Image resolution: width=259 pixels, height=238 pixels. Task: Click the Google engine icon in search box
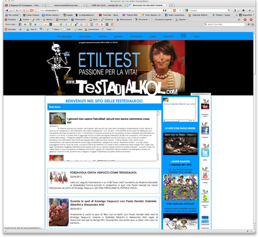click(x=187, y=10)
